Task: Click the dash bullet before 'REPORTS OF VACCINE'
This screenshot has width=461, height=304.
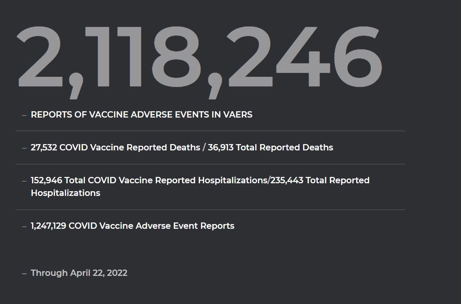Action: pos(25,115)
